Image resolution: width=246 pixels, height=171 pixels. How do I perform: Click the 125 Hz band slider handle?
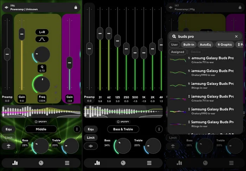coord(117,41)
